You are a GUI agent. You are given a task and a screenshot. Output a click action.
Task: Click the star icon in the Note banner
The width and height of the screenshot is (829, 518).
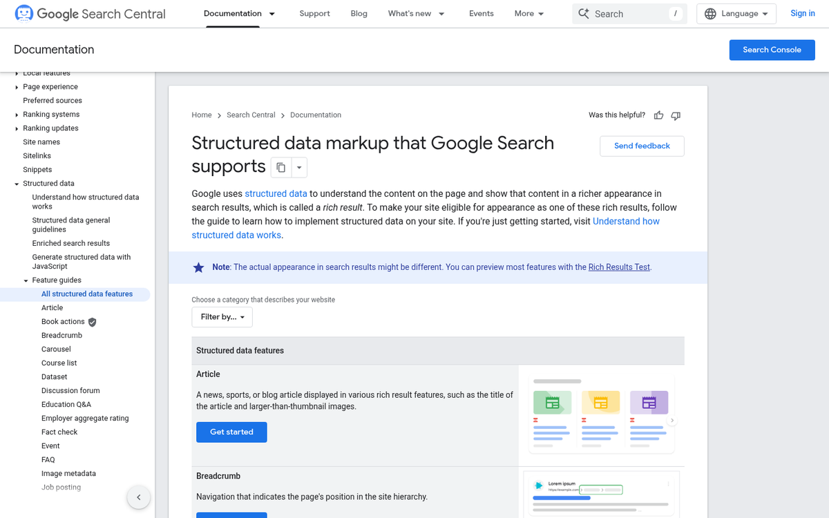[x=199, y=267]
